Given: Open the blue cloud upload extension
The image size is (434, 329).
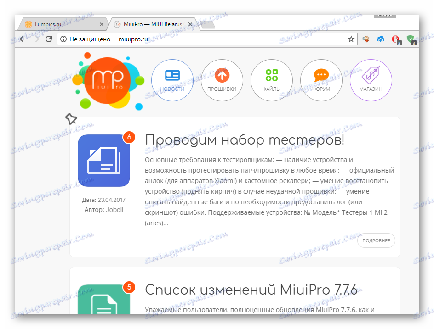Looking at the screenshot, I should coord(381,39).
